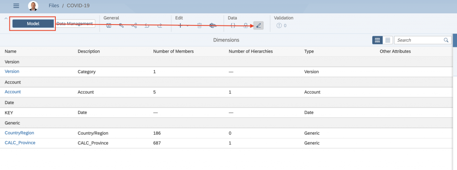457x170 pixels.
Task: Open the CountryRegion dimension link
Action: [x=20, y=133]
